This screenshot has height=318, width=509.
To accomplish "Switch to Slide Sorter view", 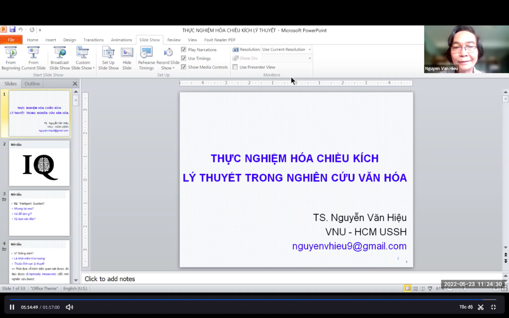I will click(415, 288).
